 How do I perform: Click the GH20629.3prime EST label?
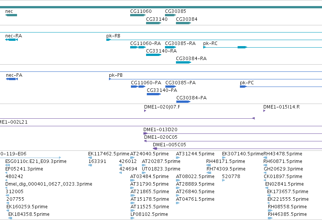click(283, 169)
